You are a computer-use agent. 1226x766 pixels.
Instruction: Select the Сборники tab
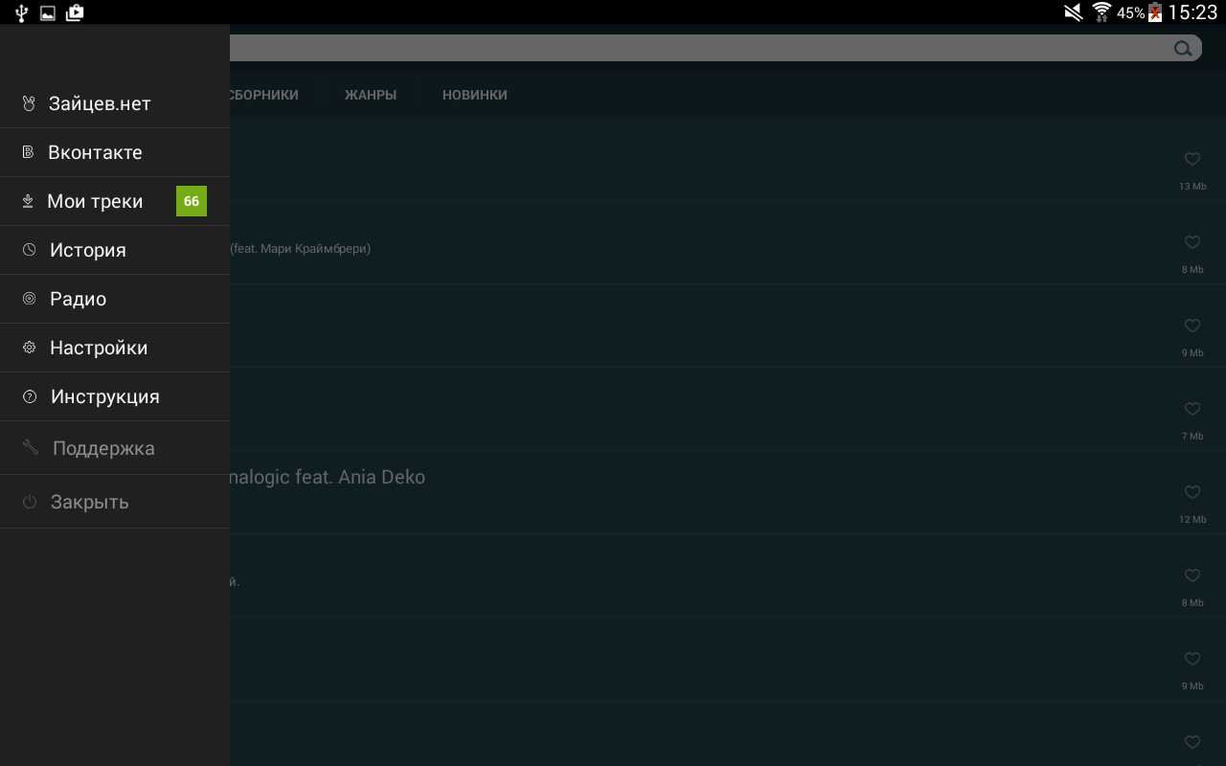263,95
